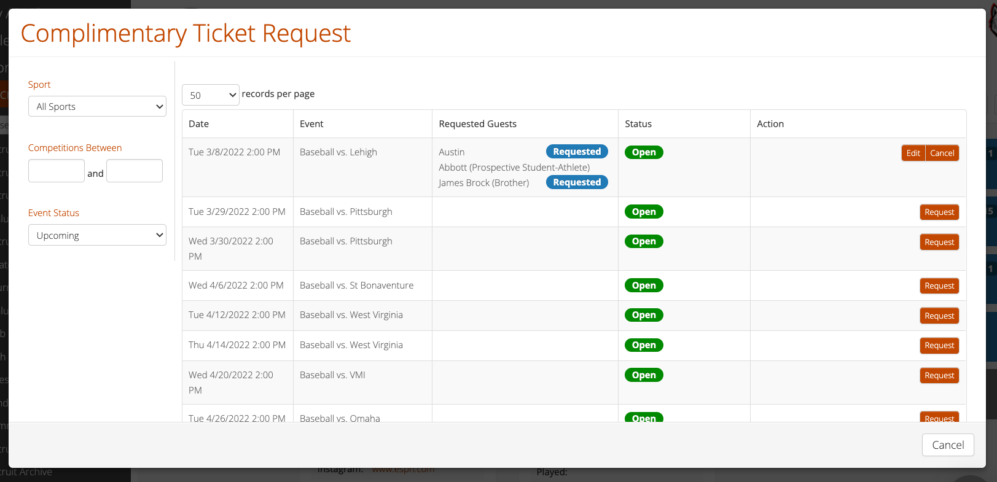Image resolution: width=997 pixels, height=482 pixels.
Task: Select the Tue 3/8/2022 2:00 PM date cell
Action: click(238, 168)
